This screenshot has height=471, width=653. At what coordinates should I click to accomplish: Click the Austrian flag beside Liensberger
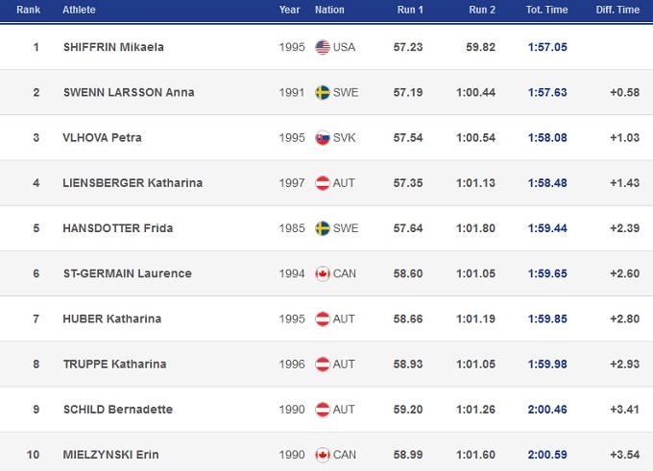(x=323, y=182)
